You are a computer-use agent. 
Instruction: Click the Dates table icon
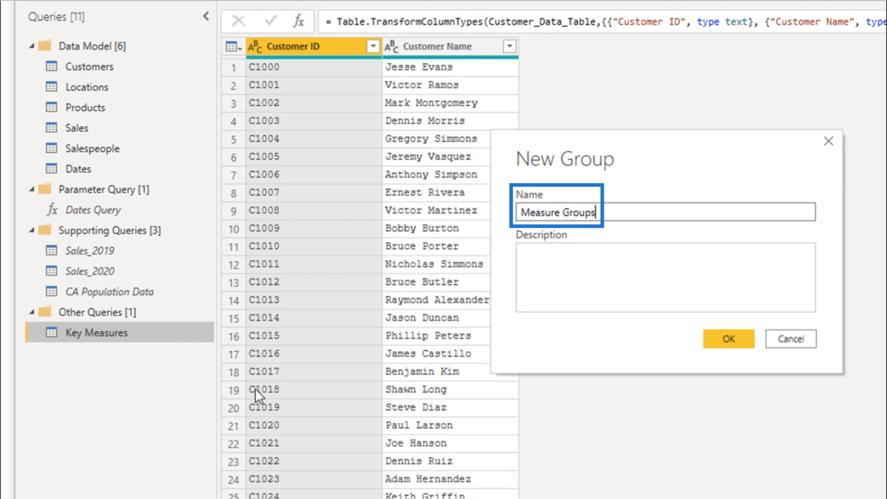(51, 168)
